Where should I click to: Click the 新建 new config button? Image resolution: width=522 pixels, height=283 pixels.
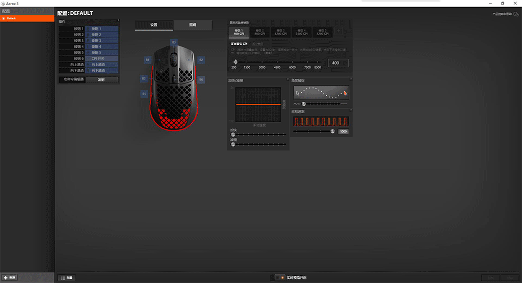pyautogui.click(x=10, y=277)
